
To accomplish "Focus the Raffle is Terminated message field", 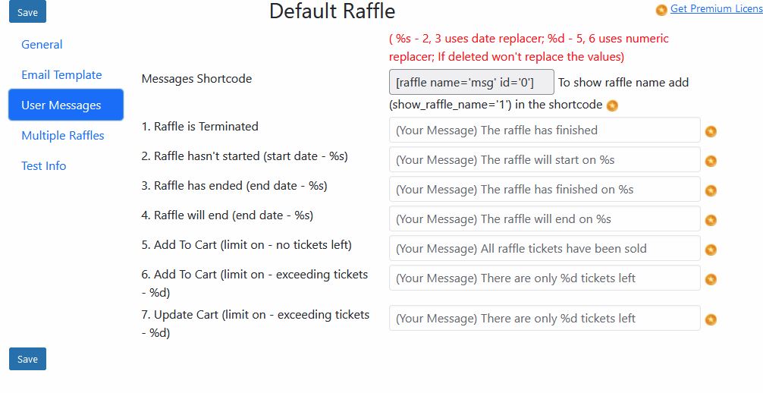I will (x=545, y=130).
